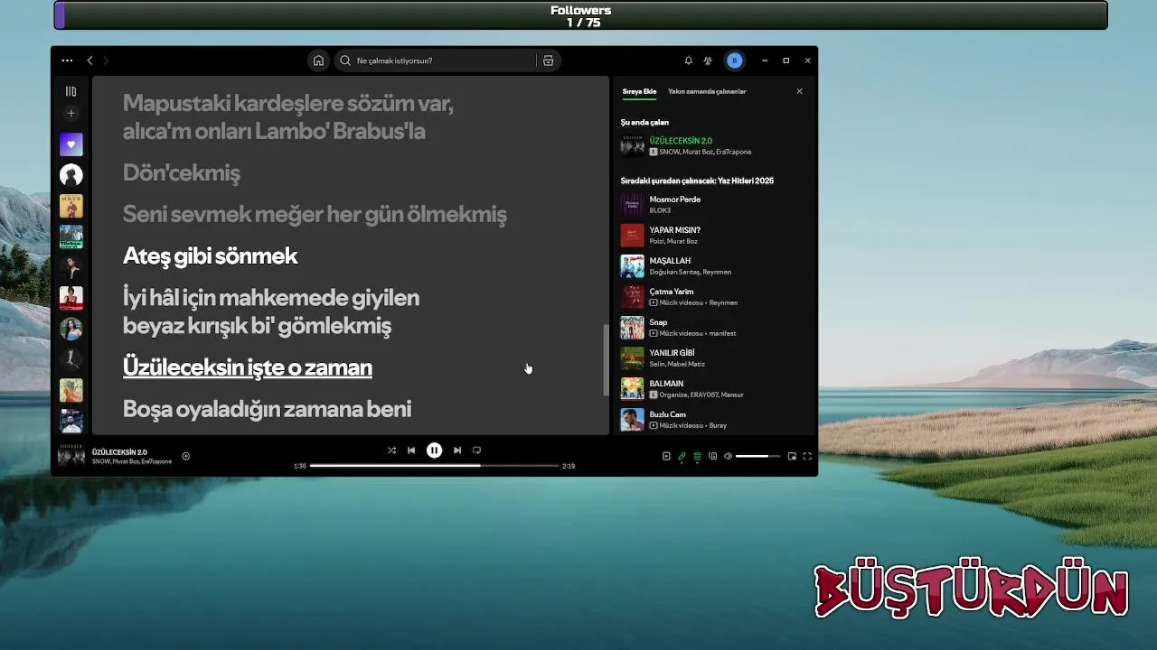Viewport: 1157px width, 650px height.
Task: Open notifications bell
Action: [688, 60]
